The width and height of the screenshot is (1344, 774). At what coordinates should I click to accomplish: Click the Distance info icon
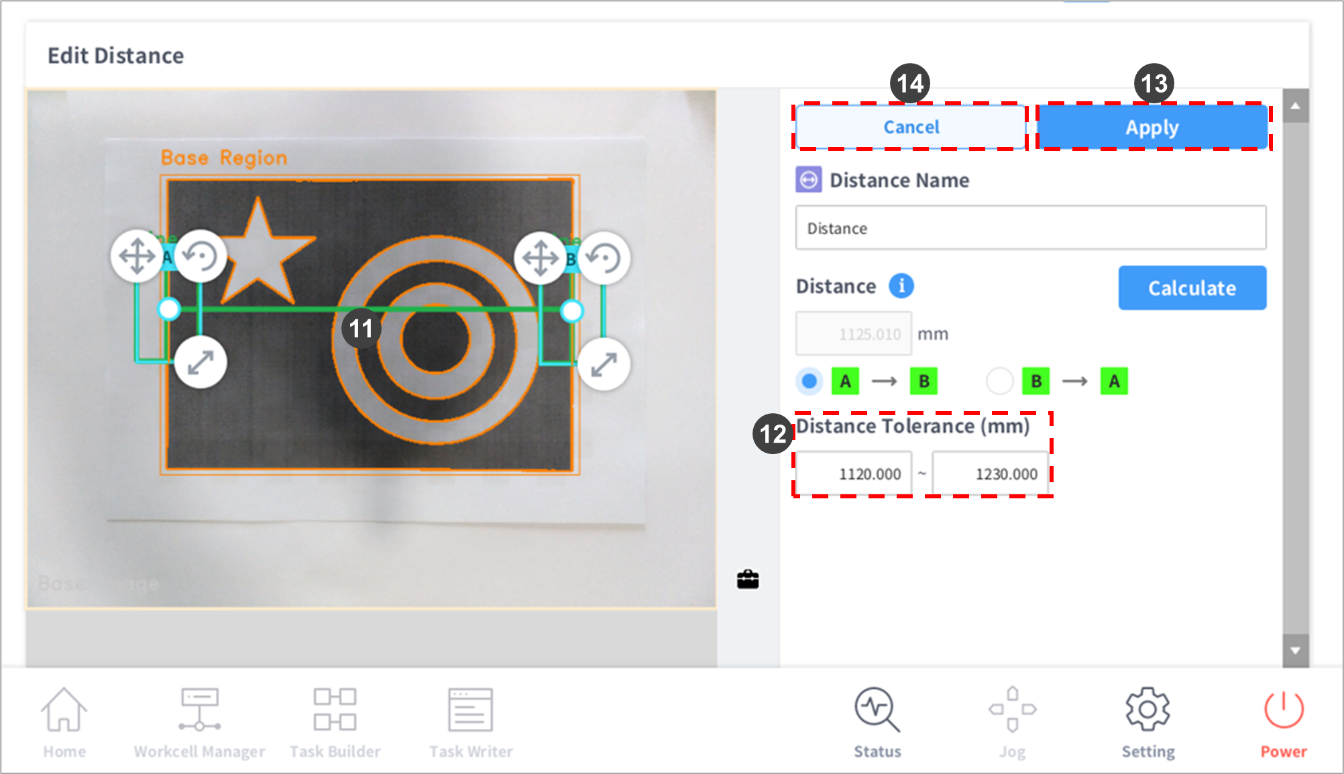click(901, 286)
